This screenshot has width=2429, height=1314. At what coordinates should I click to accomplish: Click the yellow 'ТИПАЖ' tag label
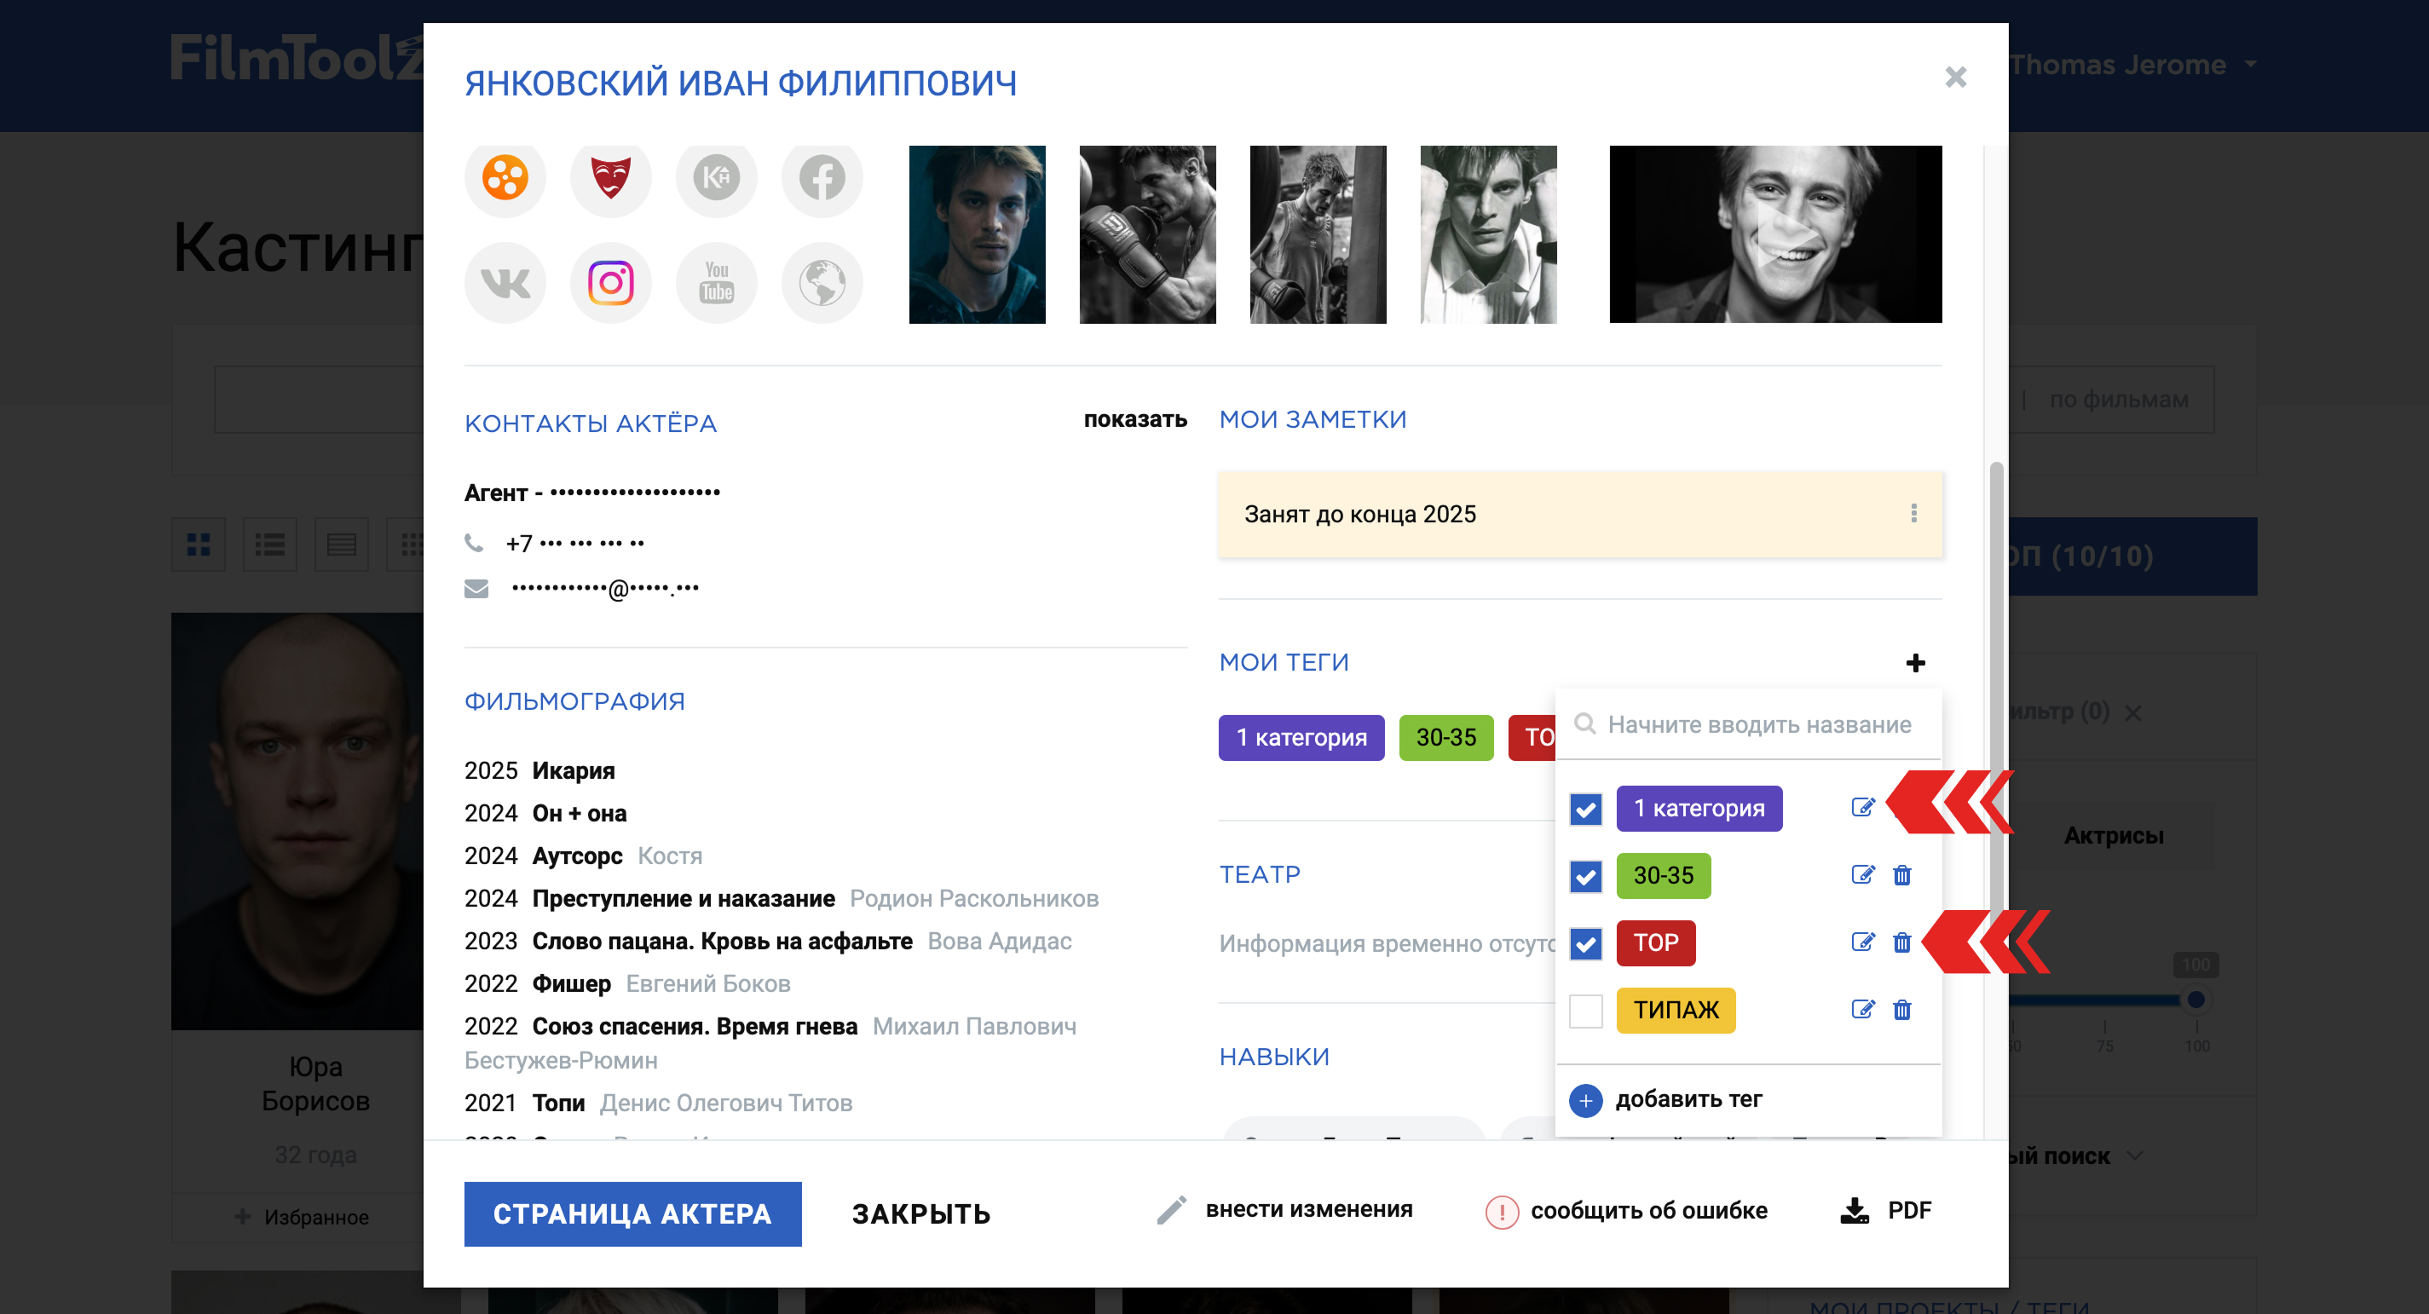pos(1676,1011)
